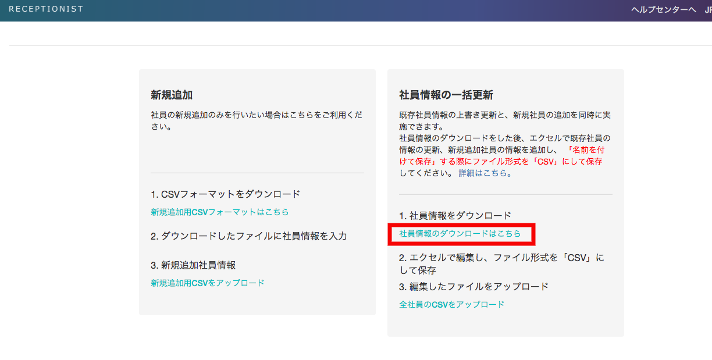The height and width of the screenshot is (360, 712).
Task: Click the 新規追加用CSVをアップロード upload link
Action: point(207,283)
